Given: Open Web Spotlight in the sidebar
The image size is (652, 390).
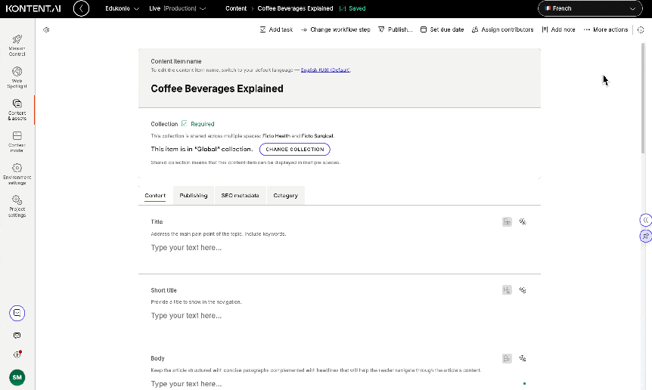Looking at the screenshot, I should 17,76.
